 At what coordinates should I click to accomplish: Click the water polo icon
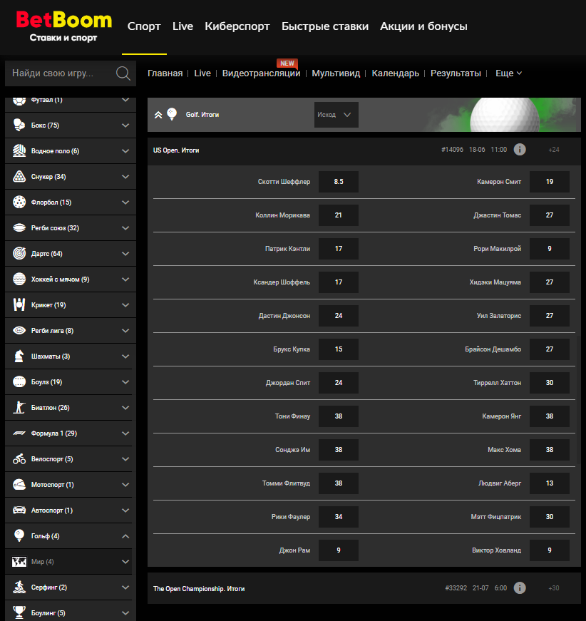pos(19,151)
